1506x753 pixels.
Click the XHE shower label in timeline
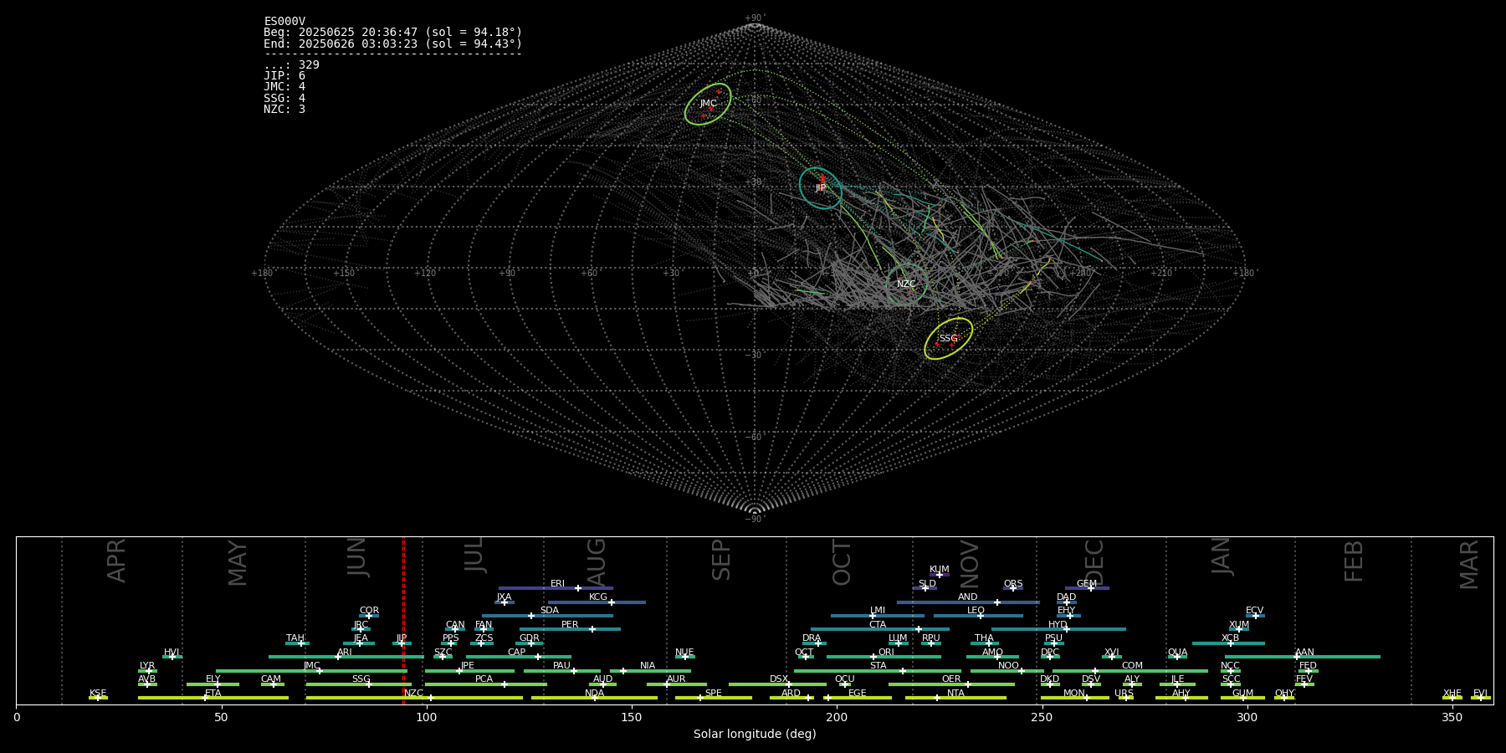point(1452,694)
